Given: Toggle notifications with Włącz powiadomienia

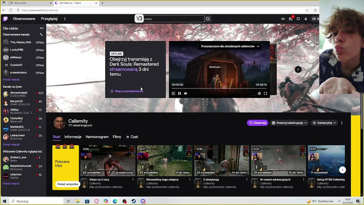Looking at the screenshot, I should click(127, 91).
